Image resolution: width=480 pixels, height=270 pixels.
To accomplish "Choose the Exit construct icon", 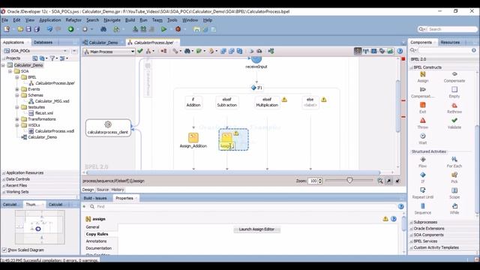I will click(x=423, y=105).
